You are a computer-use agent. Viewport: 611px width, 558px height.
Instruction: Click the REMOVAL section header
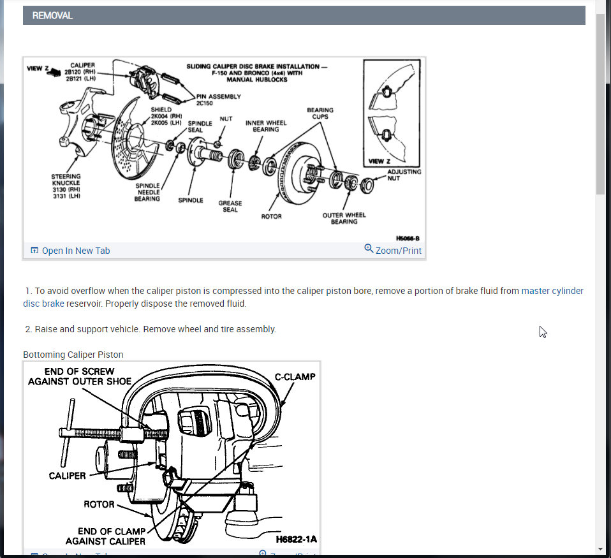point(304,15)
